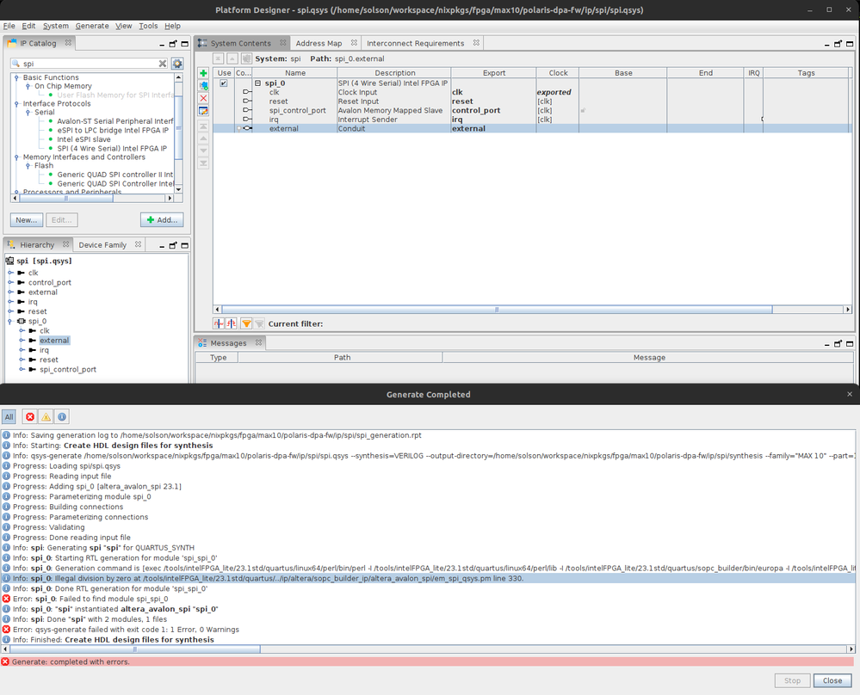The height and width of the screenshot is (695, 860).
Task: Close the Messages tab via its X
Action: [259, 342]
